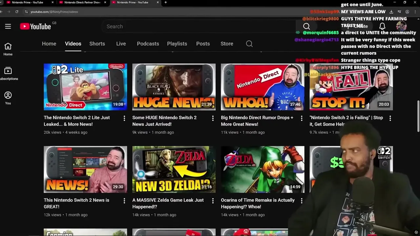Focus the YouTube Search input field
Viewport: 420px width, 236px height.
point(199,26)
